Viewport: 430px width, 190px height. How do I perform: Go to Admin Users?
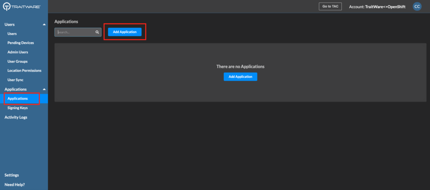18,52
